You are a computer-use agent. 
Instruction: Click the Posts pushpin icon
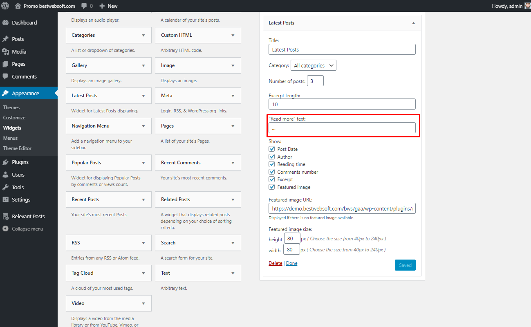(x=6, y=39)
